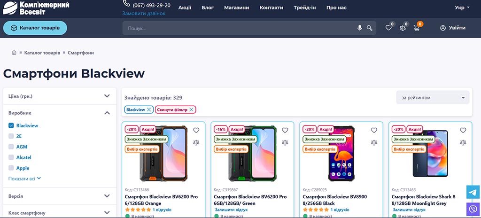This screenshot has width=481, height=218.
Task: Open the wishlist heart icon in header
Action: point(388,28)
